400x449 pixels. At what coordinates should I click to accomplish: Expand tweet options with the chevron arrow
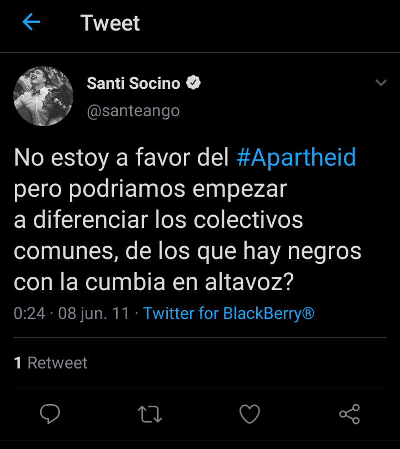pyautogui.click(x=381, y=83)
